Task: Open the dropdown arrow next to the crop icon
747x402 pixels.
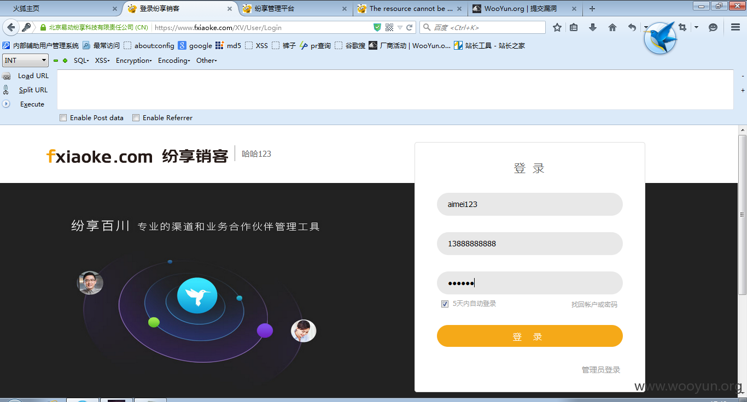Action: click(696, 27)
